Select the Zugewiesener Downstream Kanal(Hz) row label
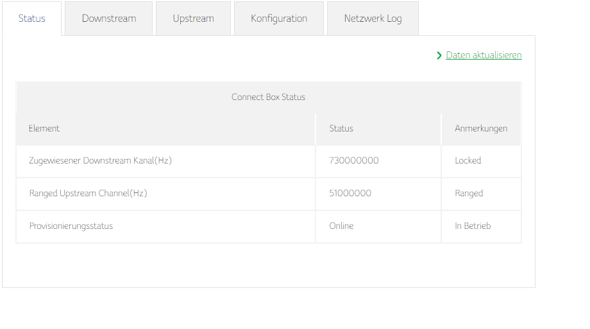The width and height of the screenshot is (590, 329). pyautogui.click(x=100, y=161)
